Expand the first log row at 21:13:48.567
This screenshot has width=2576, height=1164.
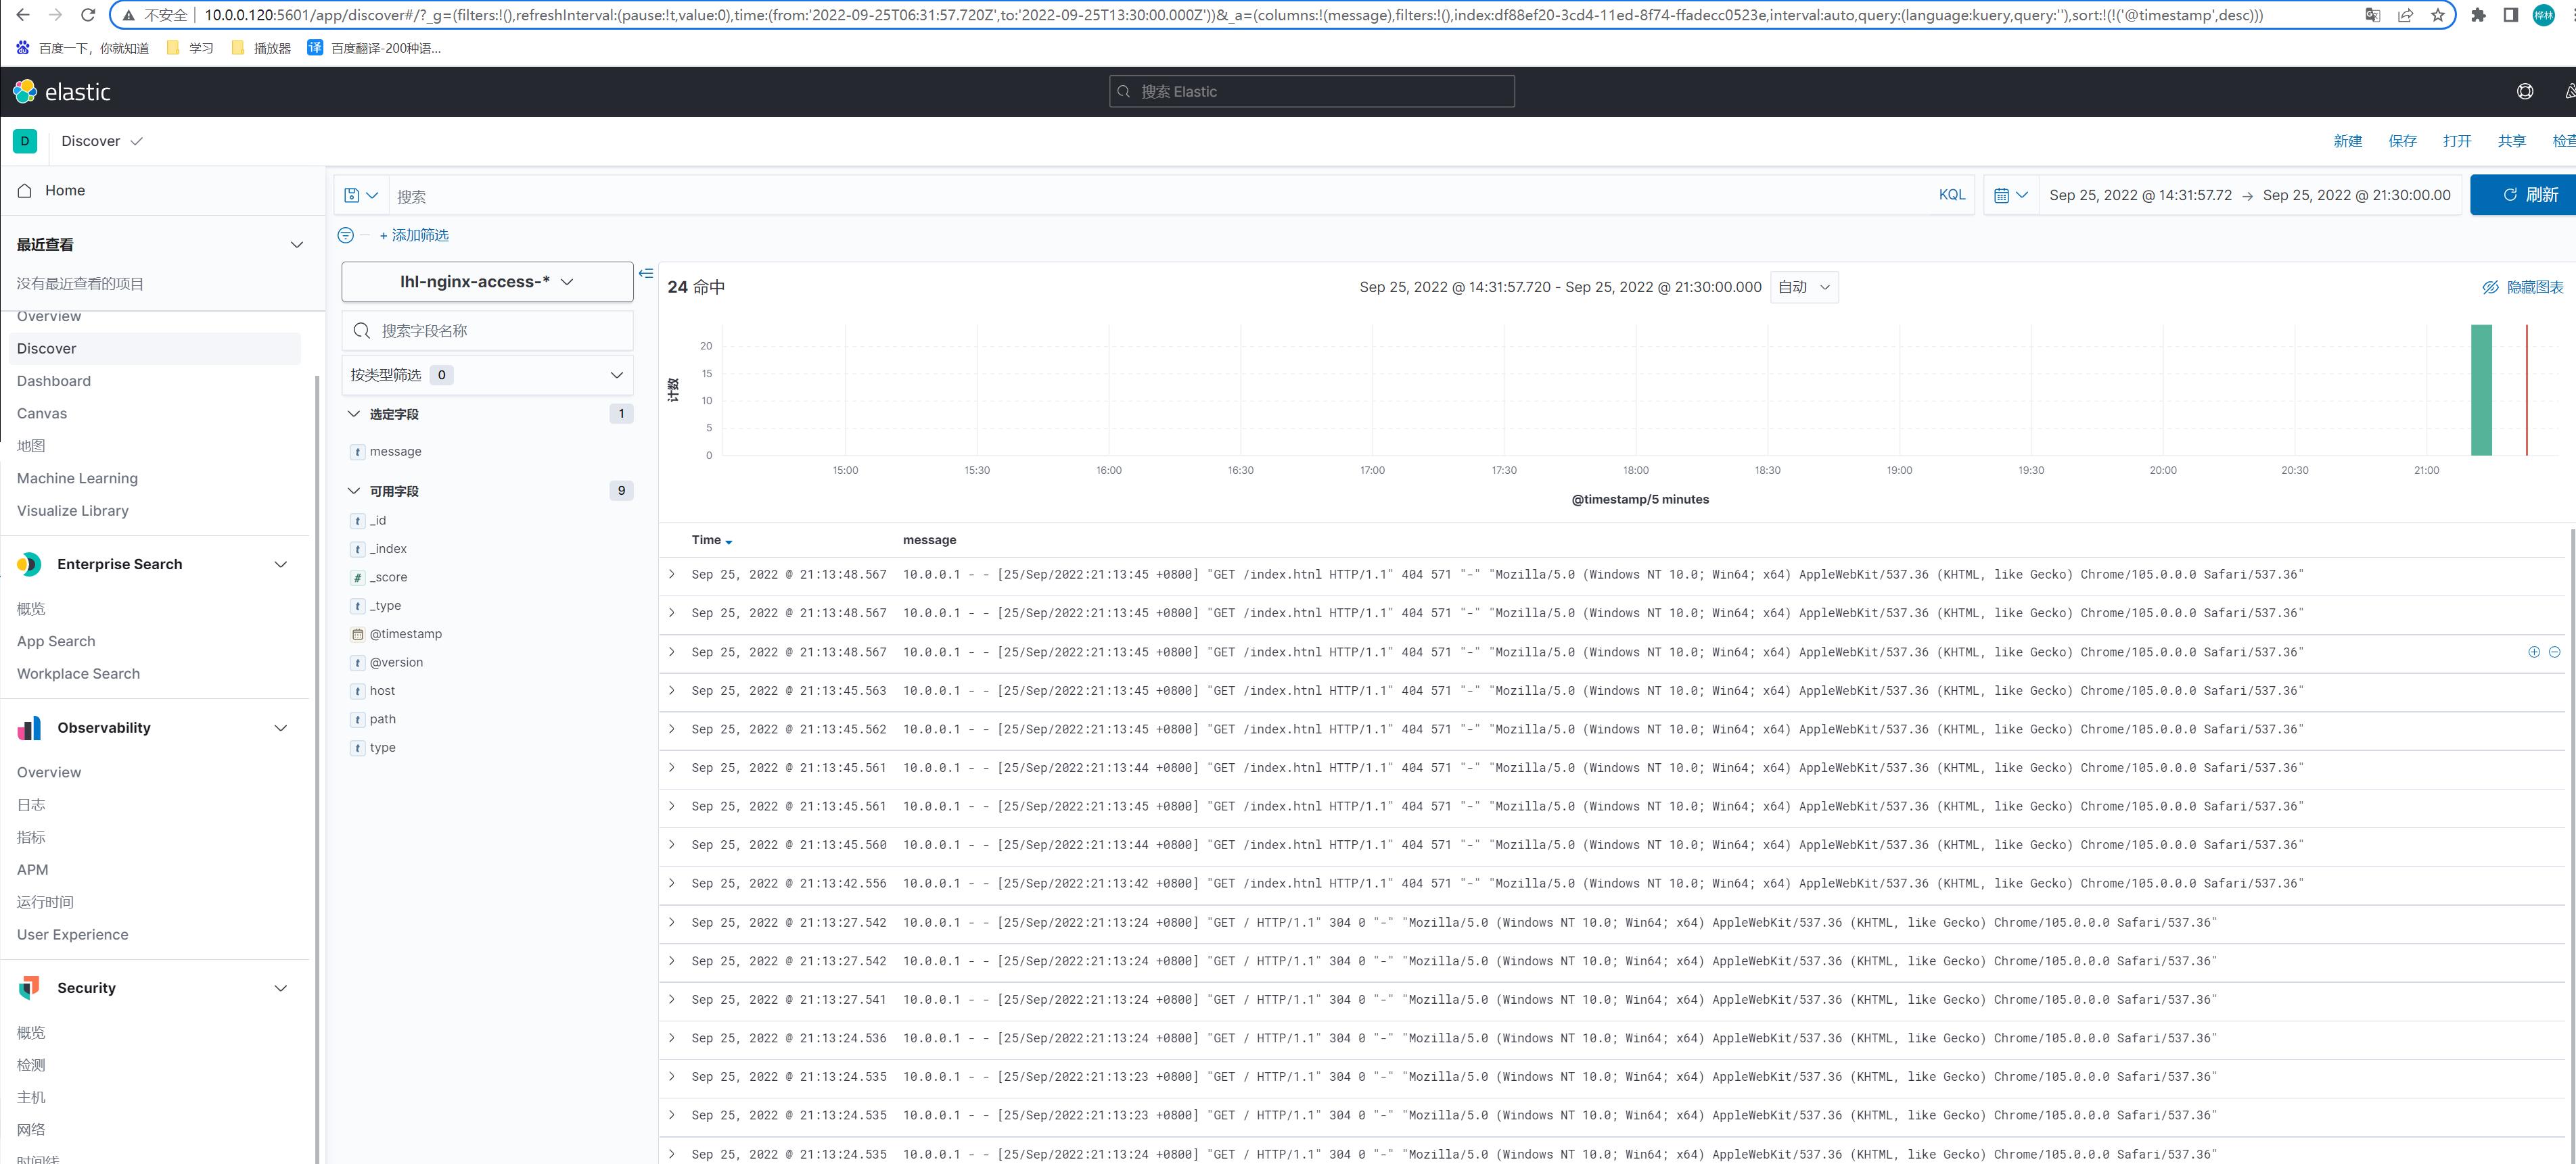pyautogui.click(x=672, y=575)
